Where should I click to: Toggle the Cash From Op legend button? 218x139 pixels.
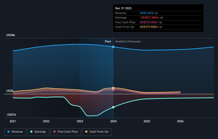click(x=97, y=132)
